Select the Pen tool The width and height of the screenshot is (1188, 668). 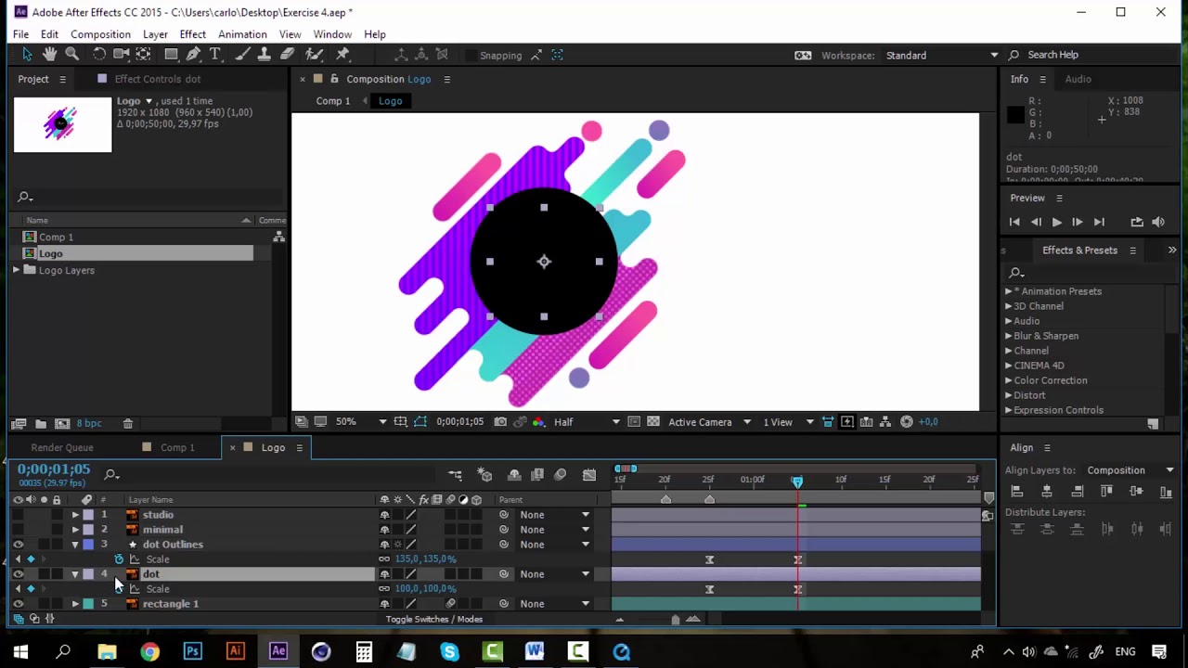click(x=194, y=55)
